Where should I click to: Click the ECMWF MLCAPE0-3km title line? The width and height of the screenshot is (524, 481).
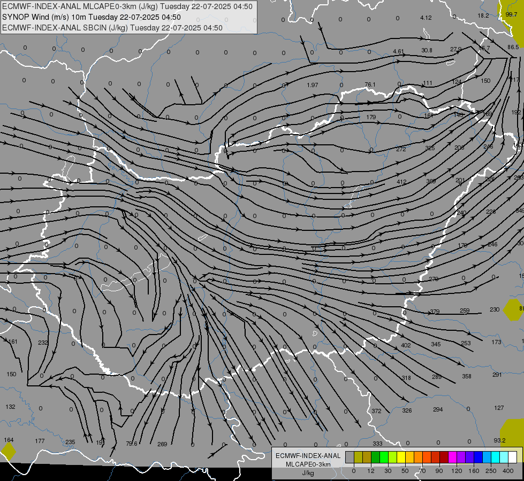pos(127,6)
